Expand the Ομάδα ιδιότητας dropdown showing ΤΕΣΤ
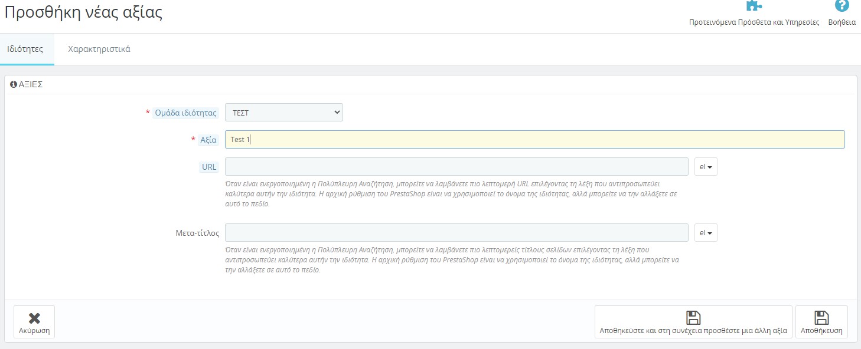 283,113
